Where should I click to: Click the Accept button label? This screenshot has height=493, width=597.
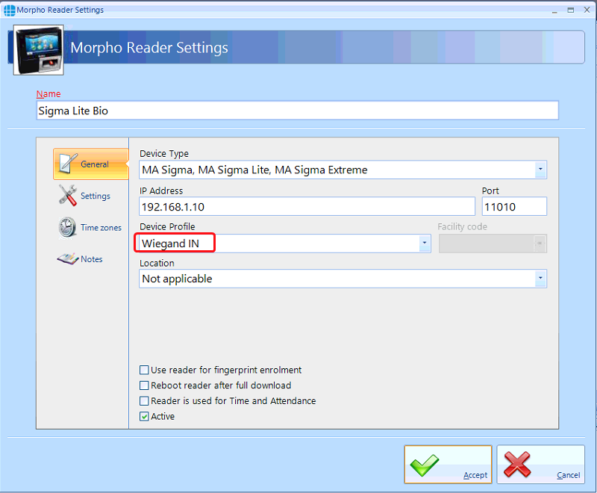(x=475, y=475)
